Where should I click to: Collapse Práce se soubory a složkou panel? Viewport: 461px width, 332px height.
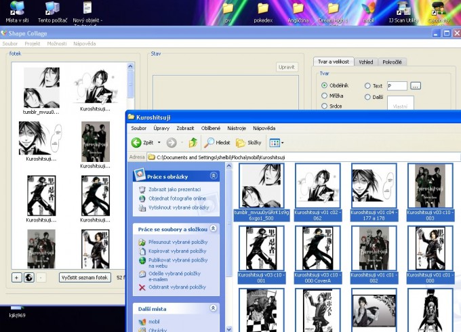pyautogui.click(x=214, y=228)
